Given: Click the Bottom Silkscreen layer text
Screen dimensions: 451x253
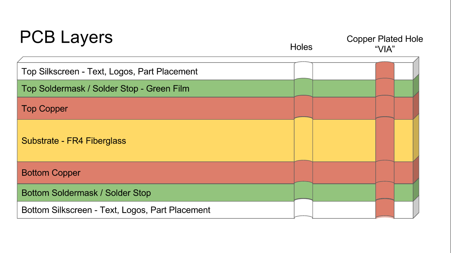Looking at the screenshot, I should [x=116, y=210].
